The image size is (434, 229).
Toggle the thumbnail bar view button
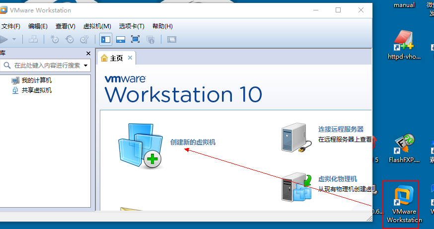coord(120,39)
